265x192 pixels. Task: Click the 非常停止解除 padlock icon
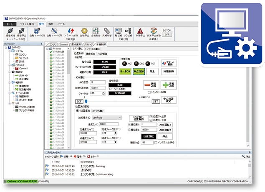click(x=153, y=31)
